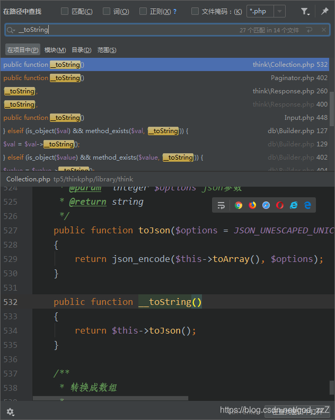Enable the Regex (正则) checkbox
Image resolution: width=335 pixels, height=420 pixels.
click(143, 11)
